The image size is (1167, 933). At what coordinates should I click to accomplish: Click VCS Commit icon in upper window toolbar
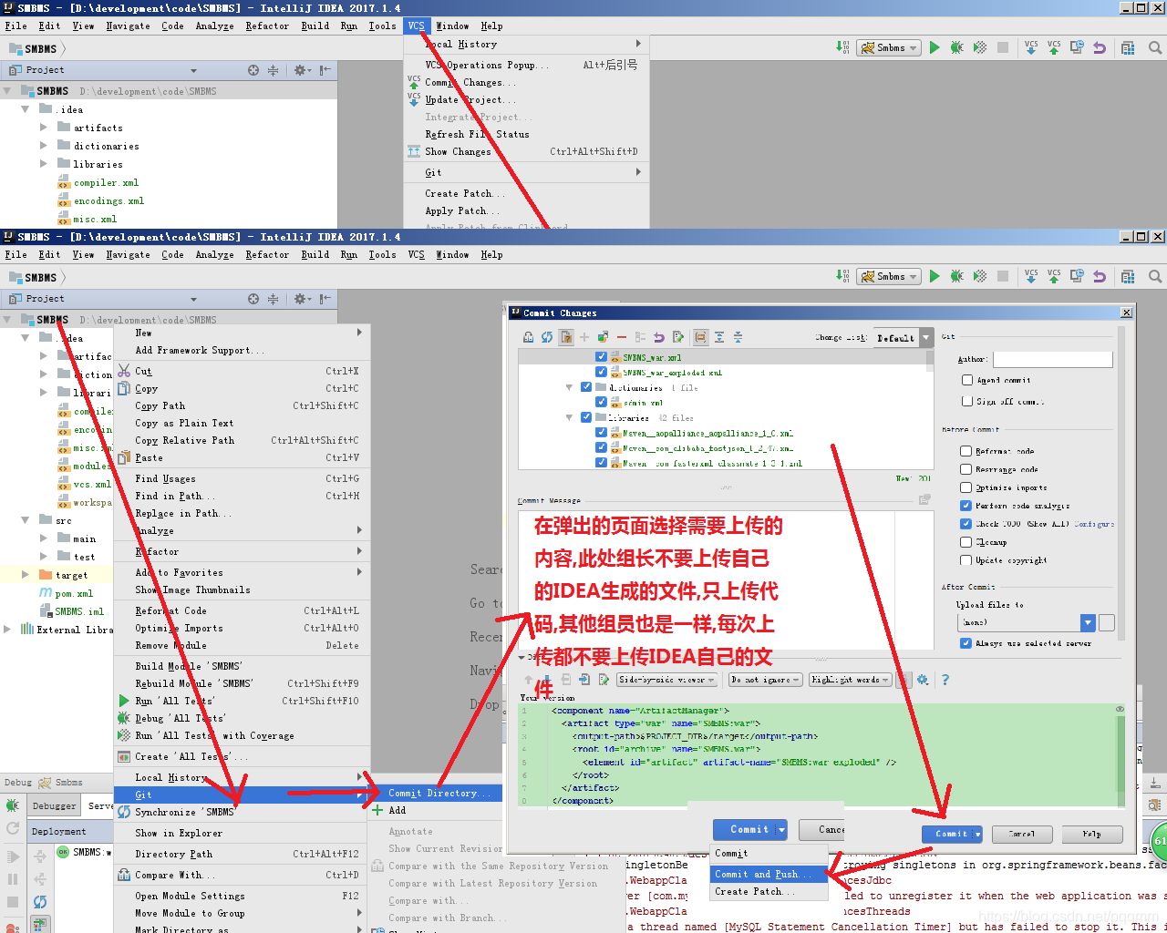1054,47
